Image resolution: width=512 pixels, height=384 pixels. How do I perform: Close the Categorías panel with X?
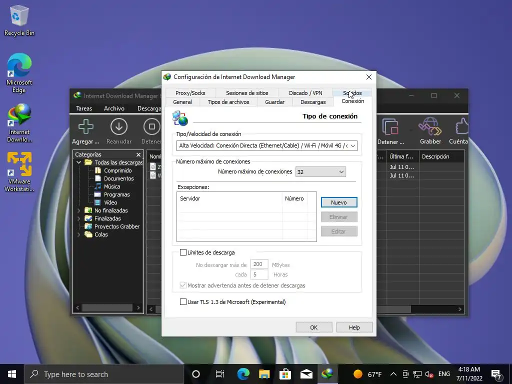[x=138, y=155]
